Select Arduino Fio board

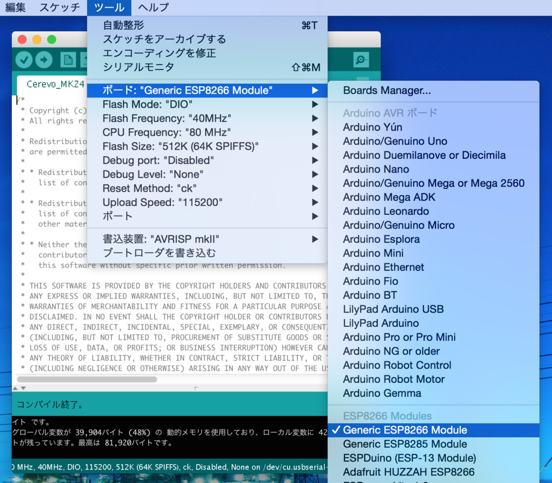click(433, 281)
